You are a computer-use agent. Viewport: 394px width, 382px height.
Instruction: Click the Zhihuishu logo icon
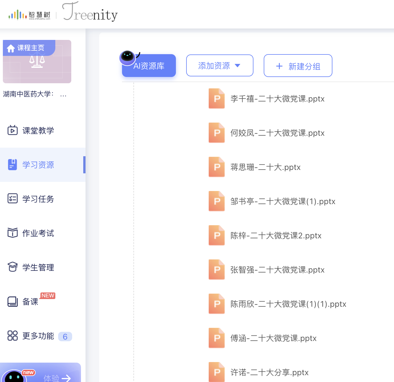click(x=18, y=15)
